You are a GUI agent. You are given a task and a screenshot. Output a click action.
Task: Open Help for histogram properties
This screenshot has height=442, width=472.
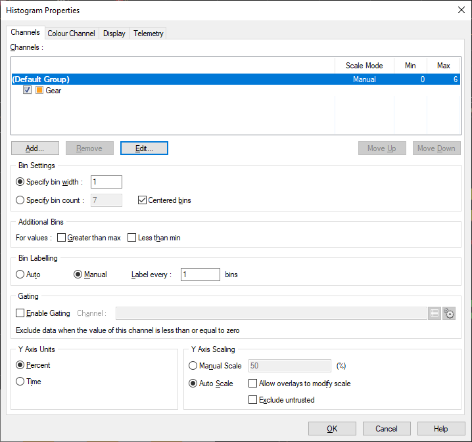441,428
